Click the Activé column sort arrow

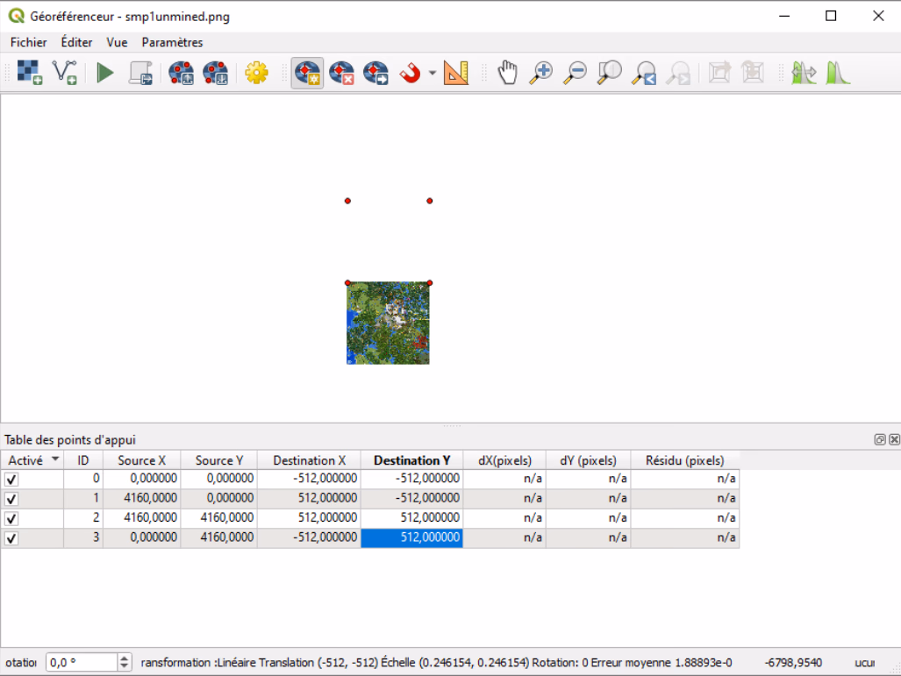[x=56, y=459]
